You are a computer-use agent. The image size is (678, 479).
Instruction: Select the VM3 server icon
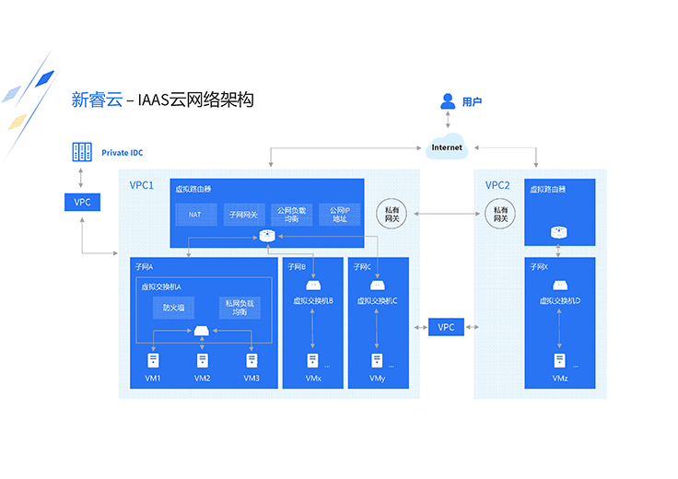(251, 360)
